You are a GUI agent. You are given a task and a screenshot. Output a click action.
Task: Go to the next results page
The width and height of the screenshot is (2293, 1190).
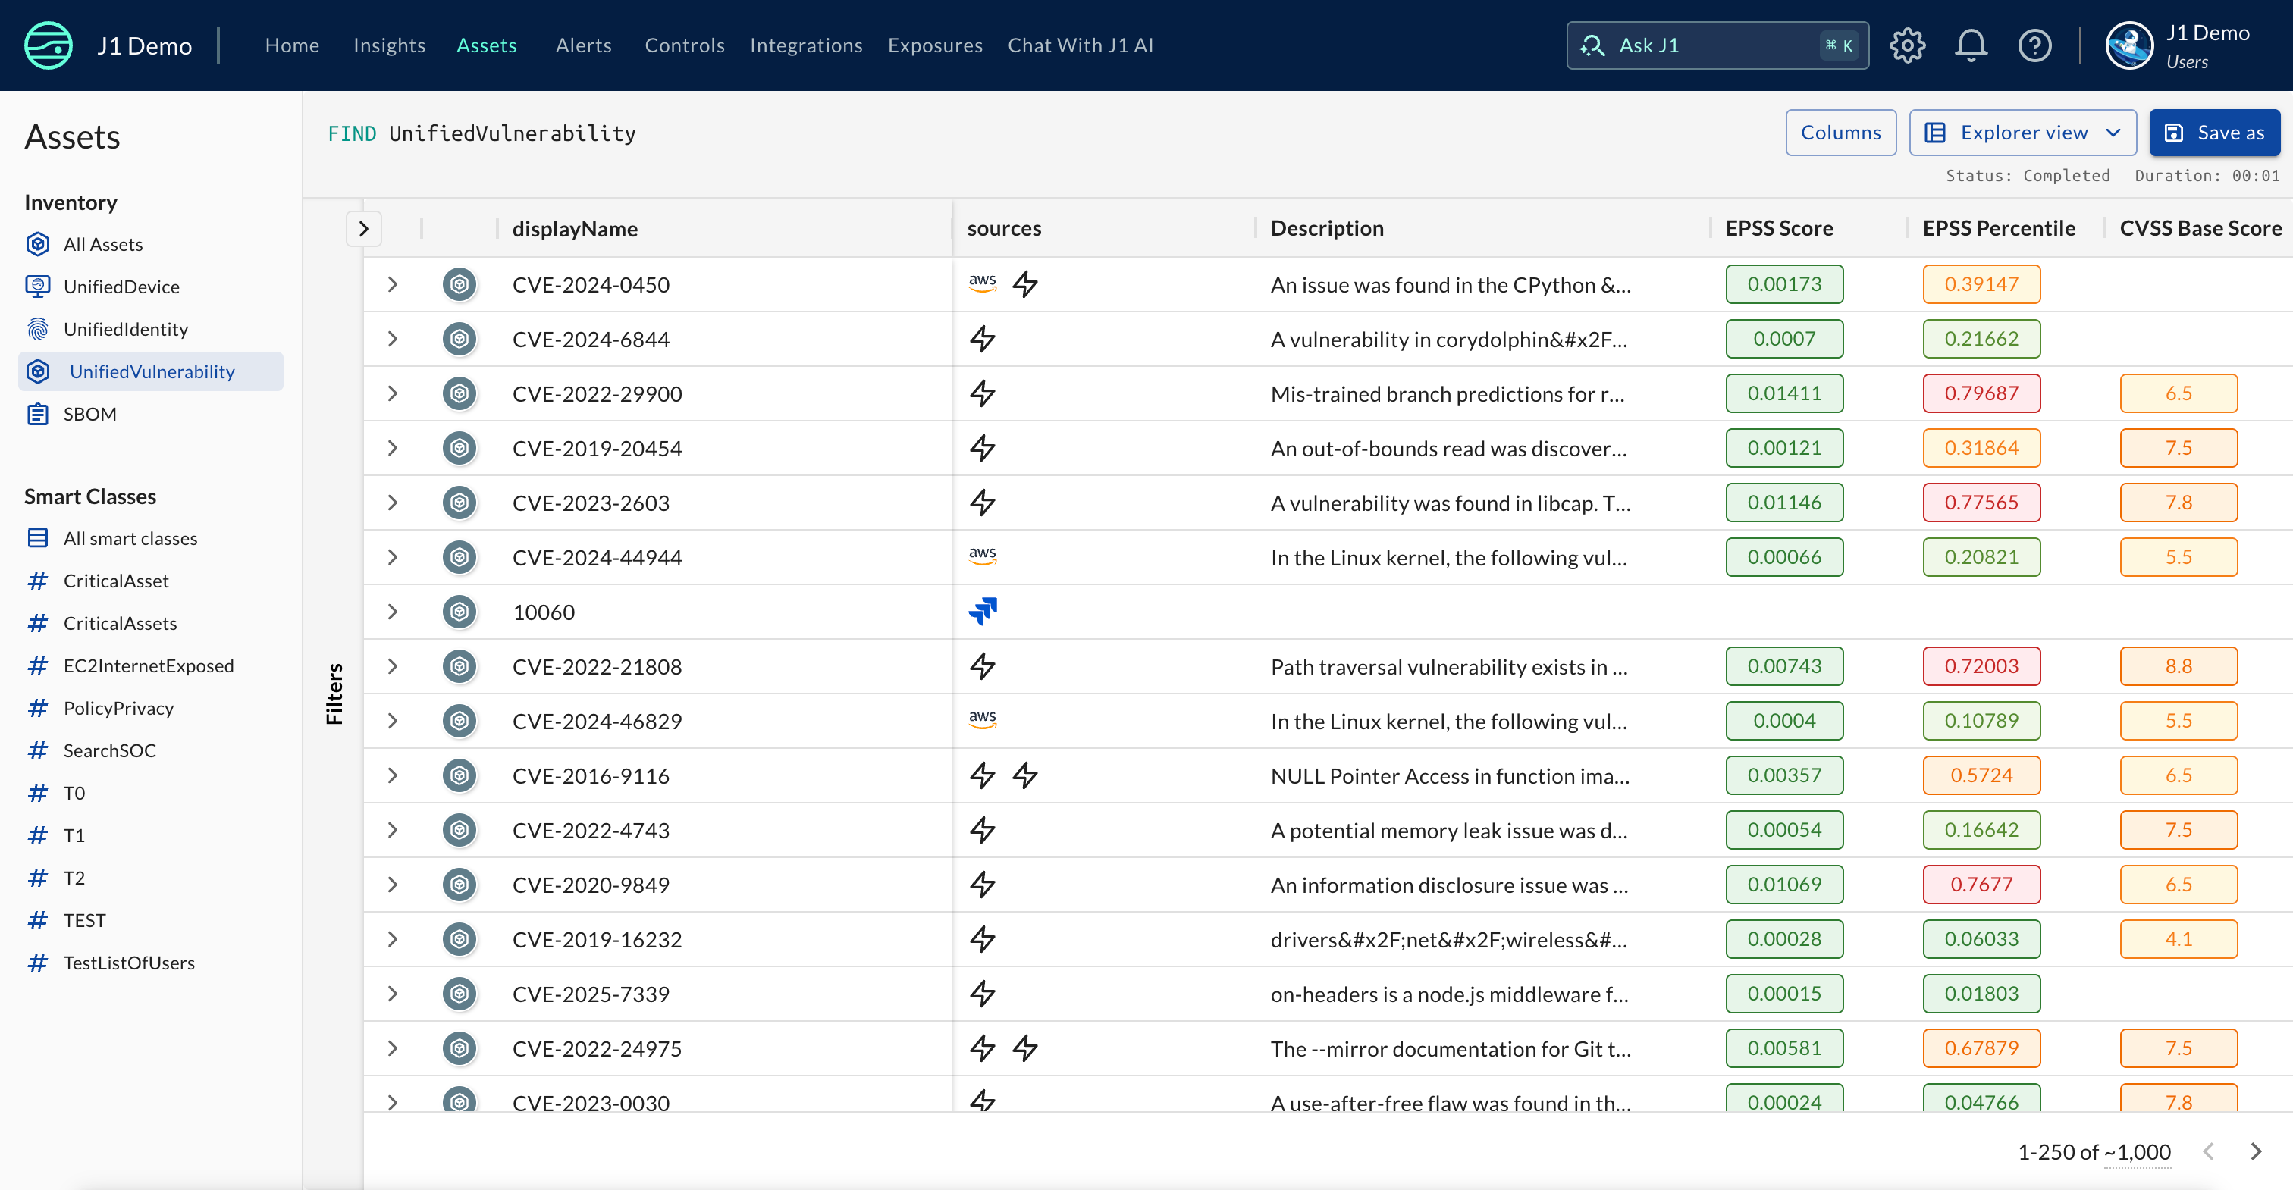point(2256,1151)
